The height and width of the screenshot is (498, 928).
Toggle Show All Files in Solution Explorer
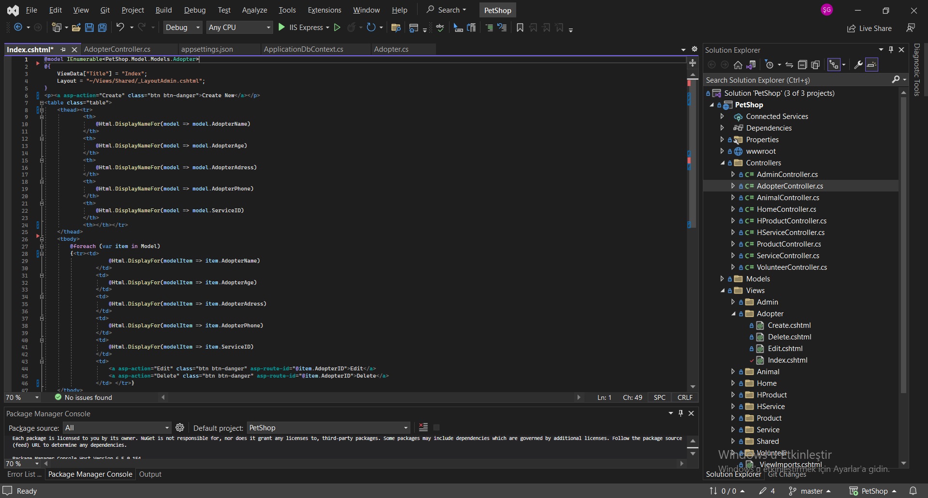(x=815, y=65)
